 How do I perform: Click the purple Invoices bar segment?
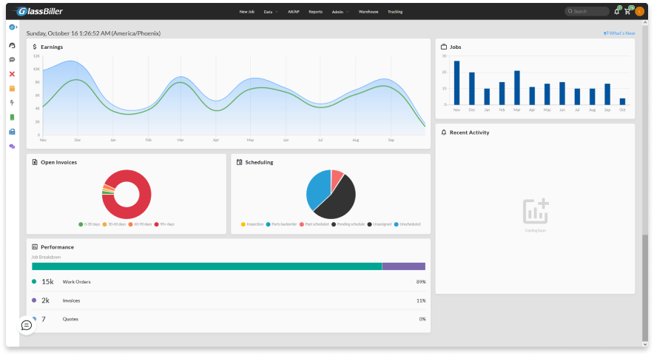click(x=403, y=266)
